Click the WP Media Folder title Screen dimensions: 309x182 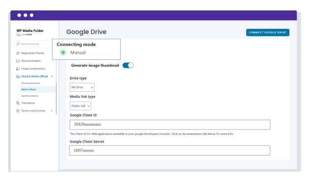point(30,30)
